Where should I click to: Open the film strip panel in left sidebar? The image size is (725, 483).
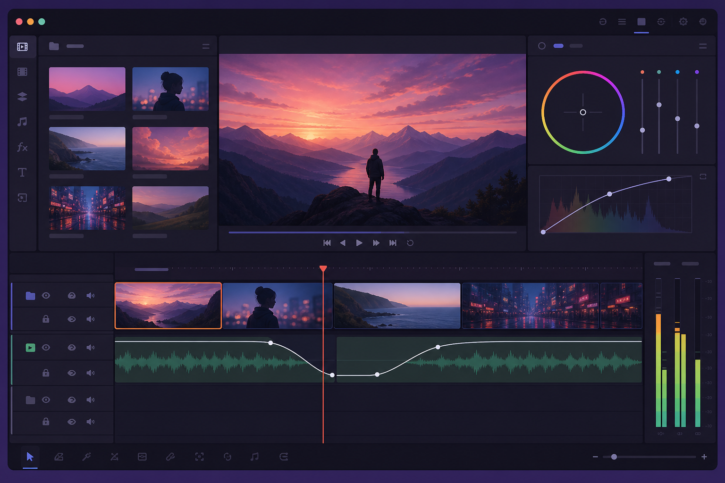tap(22, 72)
